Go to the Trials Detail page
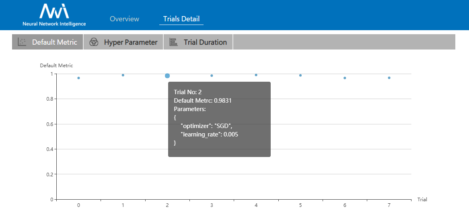Image resolution: width=469 pixels, height=221 pixels. click(181, 19)
